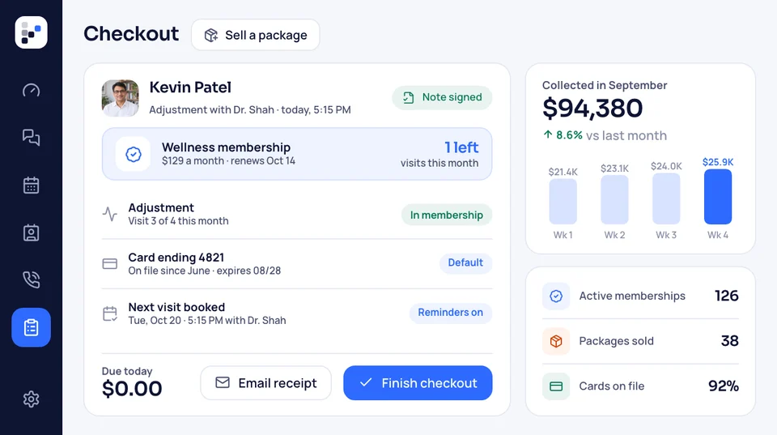Click the Reminders on tag
Viewport: 777px width, 435px height.
[x=451, y=313]
